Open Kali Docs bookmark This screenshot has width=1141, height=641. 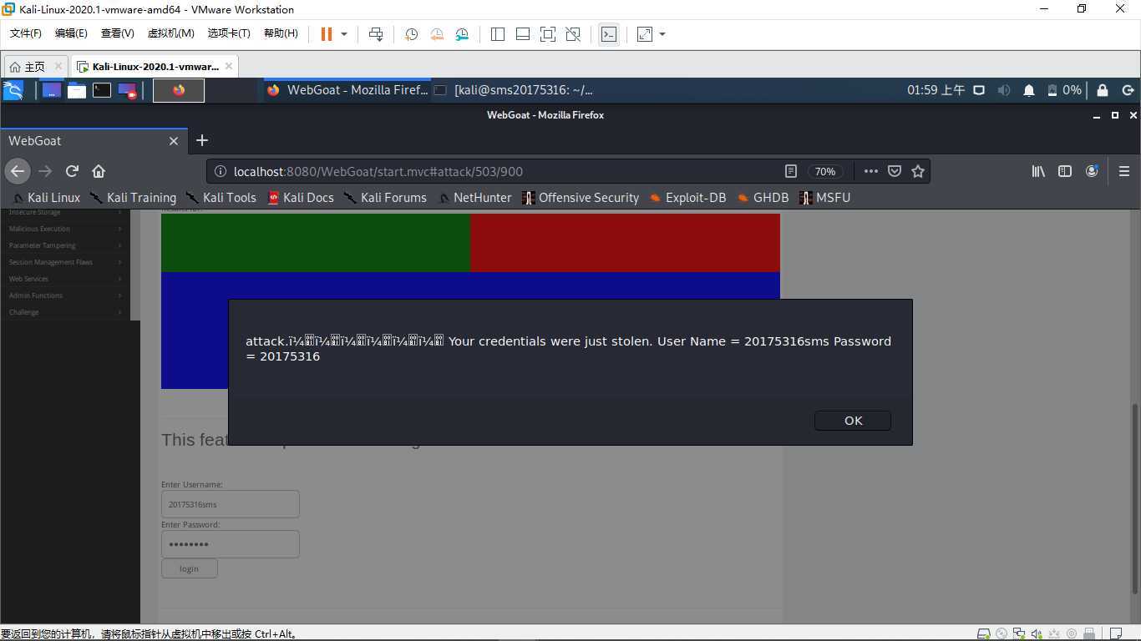[301, 198]
